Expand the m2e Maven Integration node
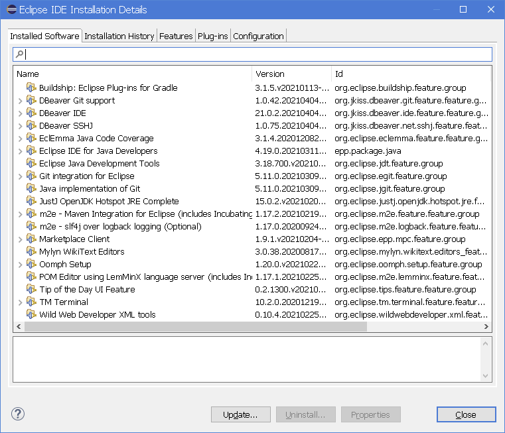Viewport: 505px width, 433px height. 21,214
